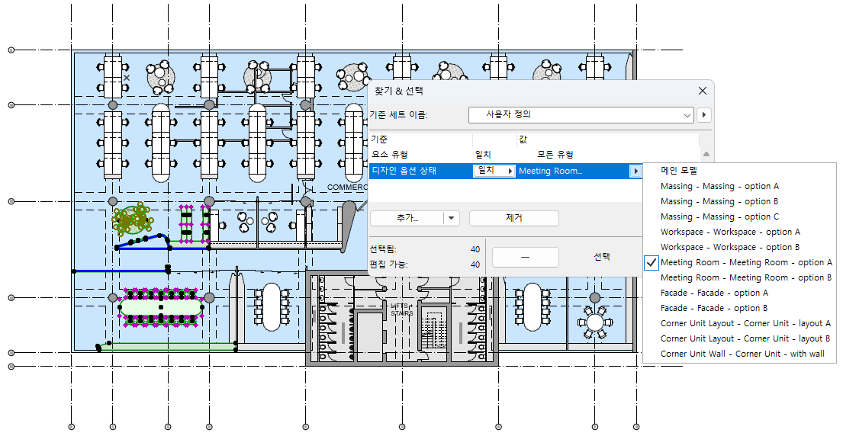Image resolution: width=843 pixels, height=436 pixels.
Task: Click the minus (—) button
Action: point(526,257)
